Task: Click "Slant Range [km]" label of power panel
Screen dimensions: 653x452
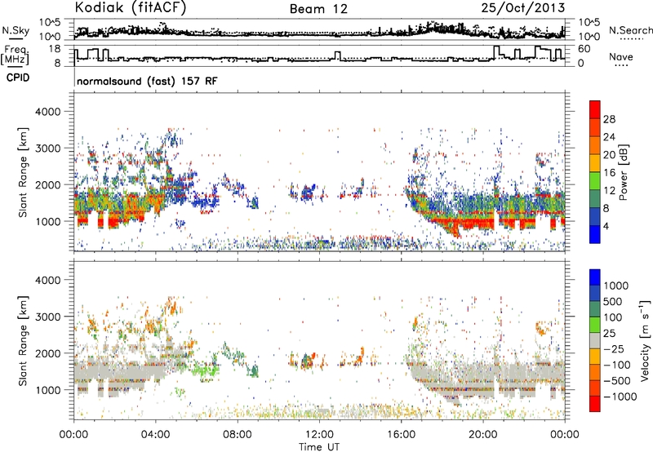Action: click(24, 172)
